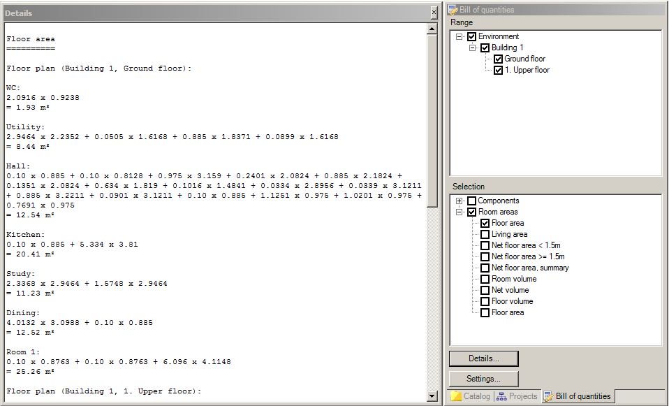Expand the Components tree node
The image size is (669, 406).
tap(460, 201)
